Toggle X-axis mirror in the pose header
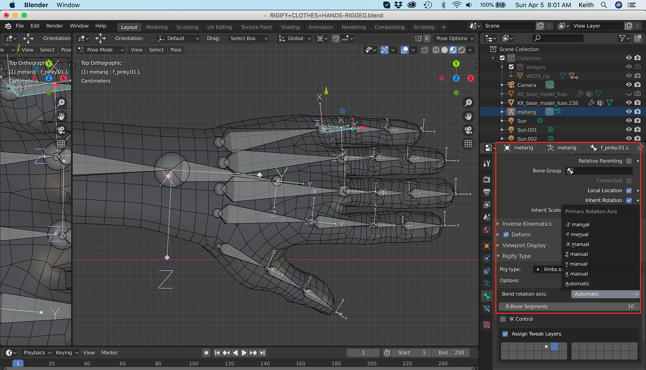This screenshot has height=370, width=646. (427, 38)
